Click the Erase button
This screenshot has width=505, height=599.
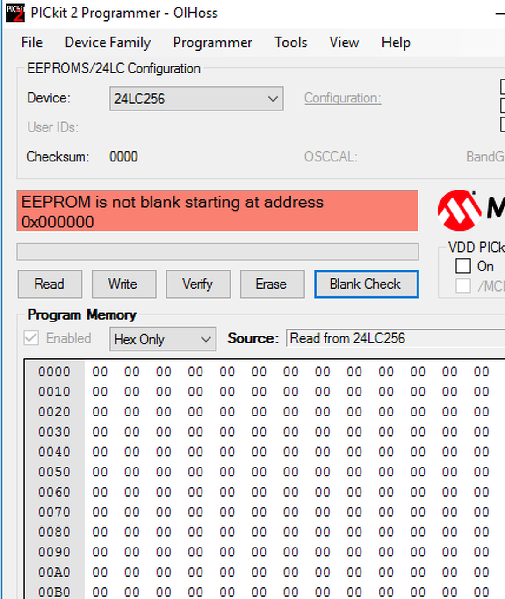[x=272, y=284]
